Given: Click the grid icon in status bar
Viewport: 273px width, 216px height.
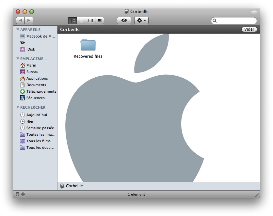Looking at the screenshot, I should pos(23,194).
